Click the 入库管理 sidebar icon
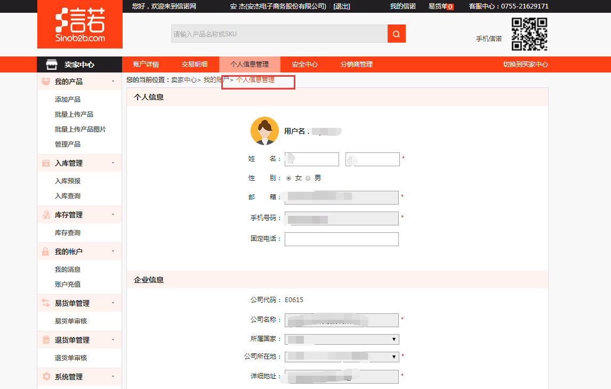The width and height of the screenshot is (611, 389). click(x=46, y=163)
